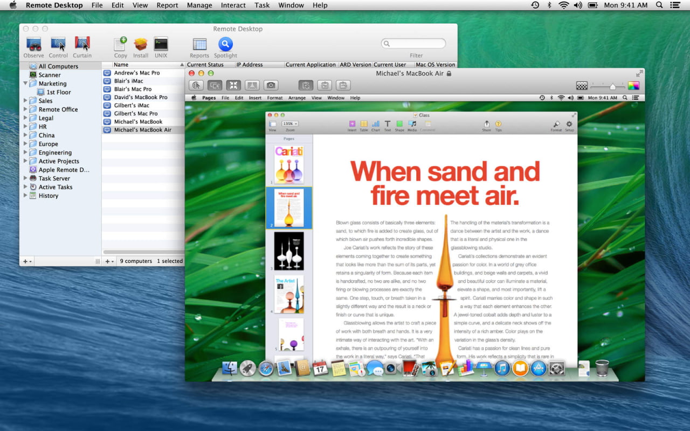Open Reports from the toolbar
This screenshot has height=431, width=690.
199,44
